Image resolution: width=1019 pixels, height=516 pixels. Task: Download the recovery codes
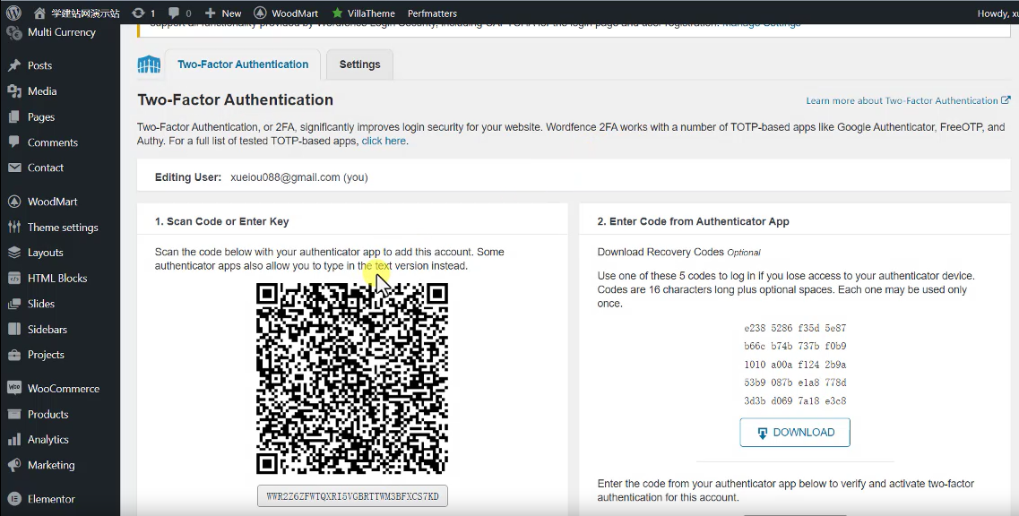pos(795,432)
